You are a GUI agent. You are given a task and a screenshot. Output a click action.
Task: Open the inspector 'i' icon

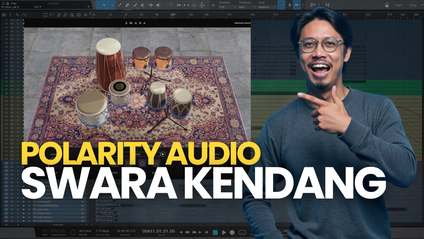[10, 15]
